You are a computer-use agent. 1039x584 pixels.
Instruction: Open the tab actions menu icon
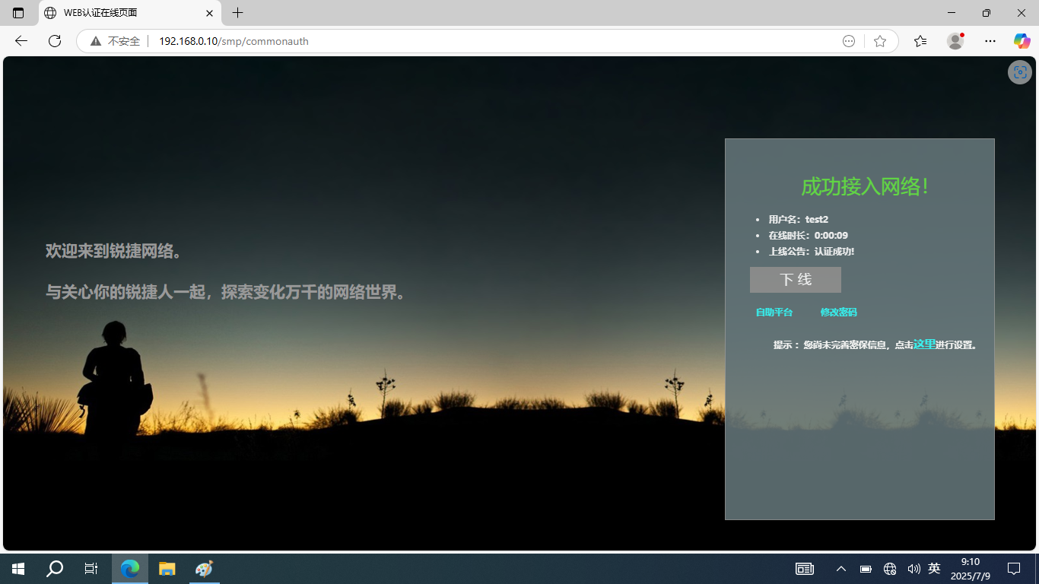[18, 13]
